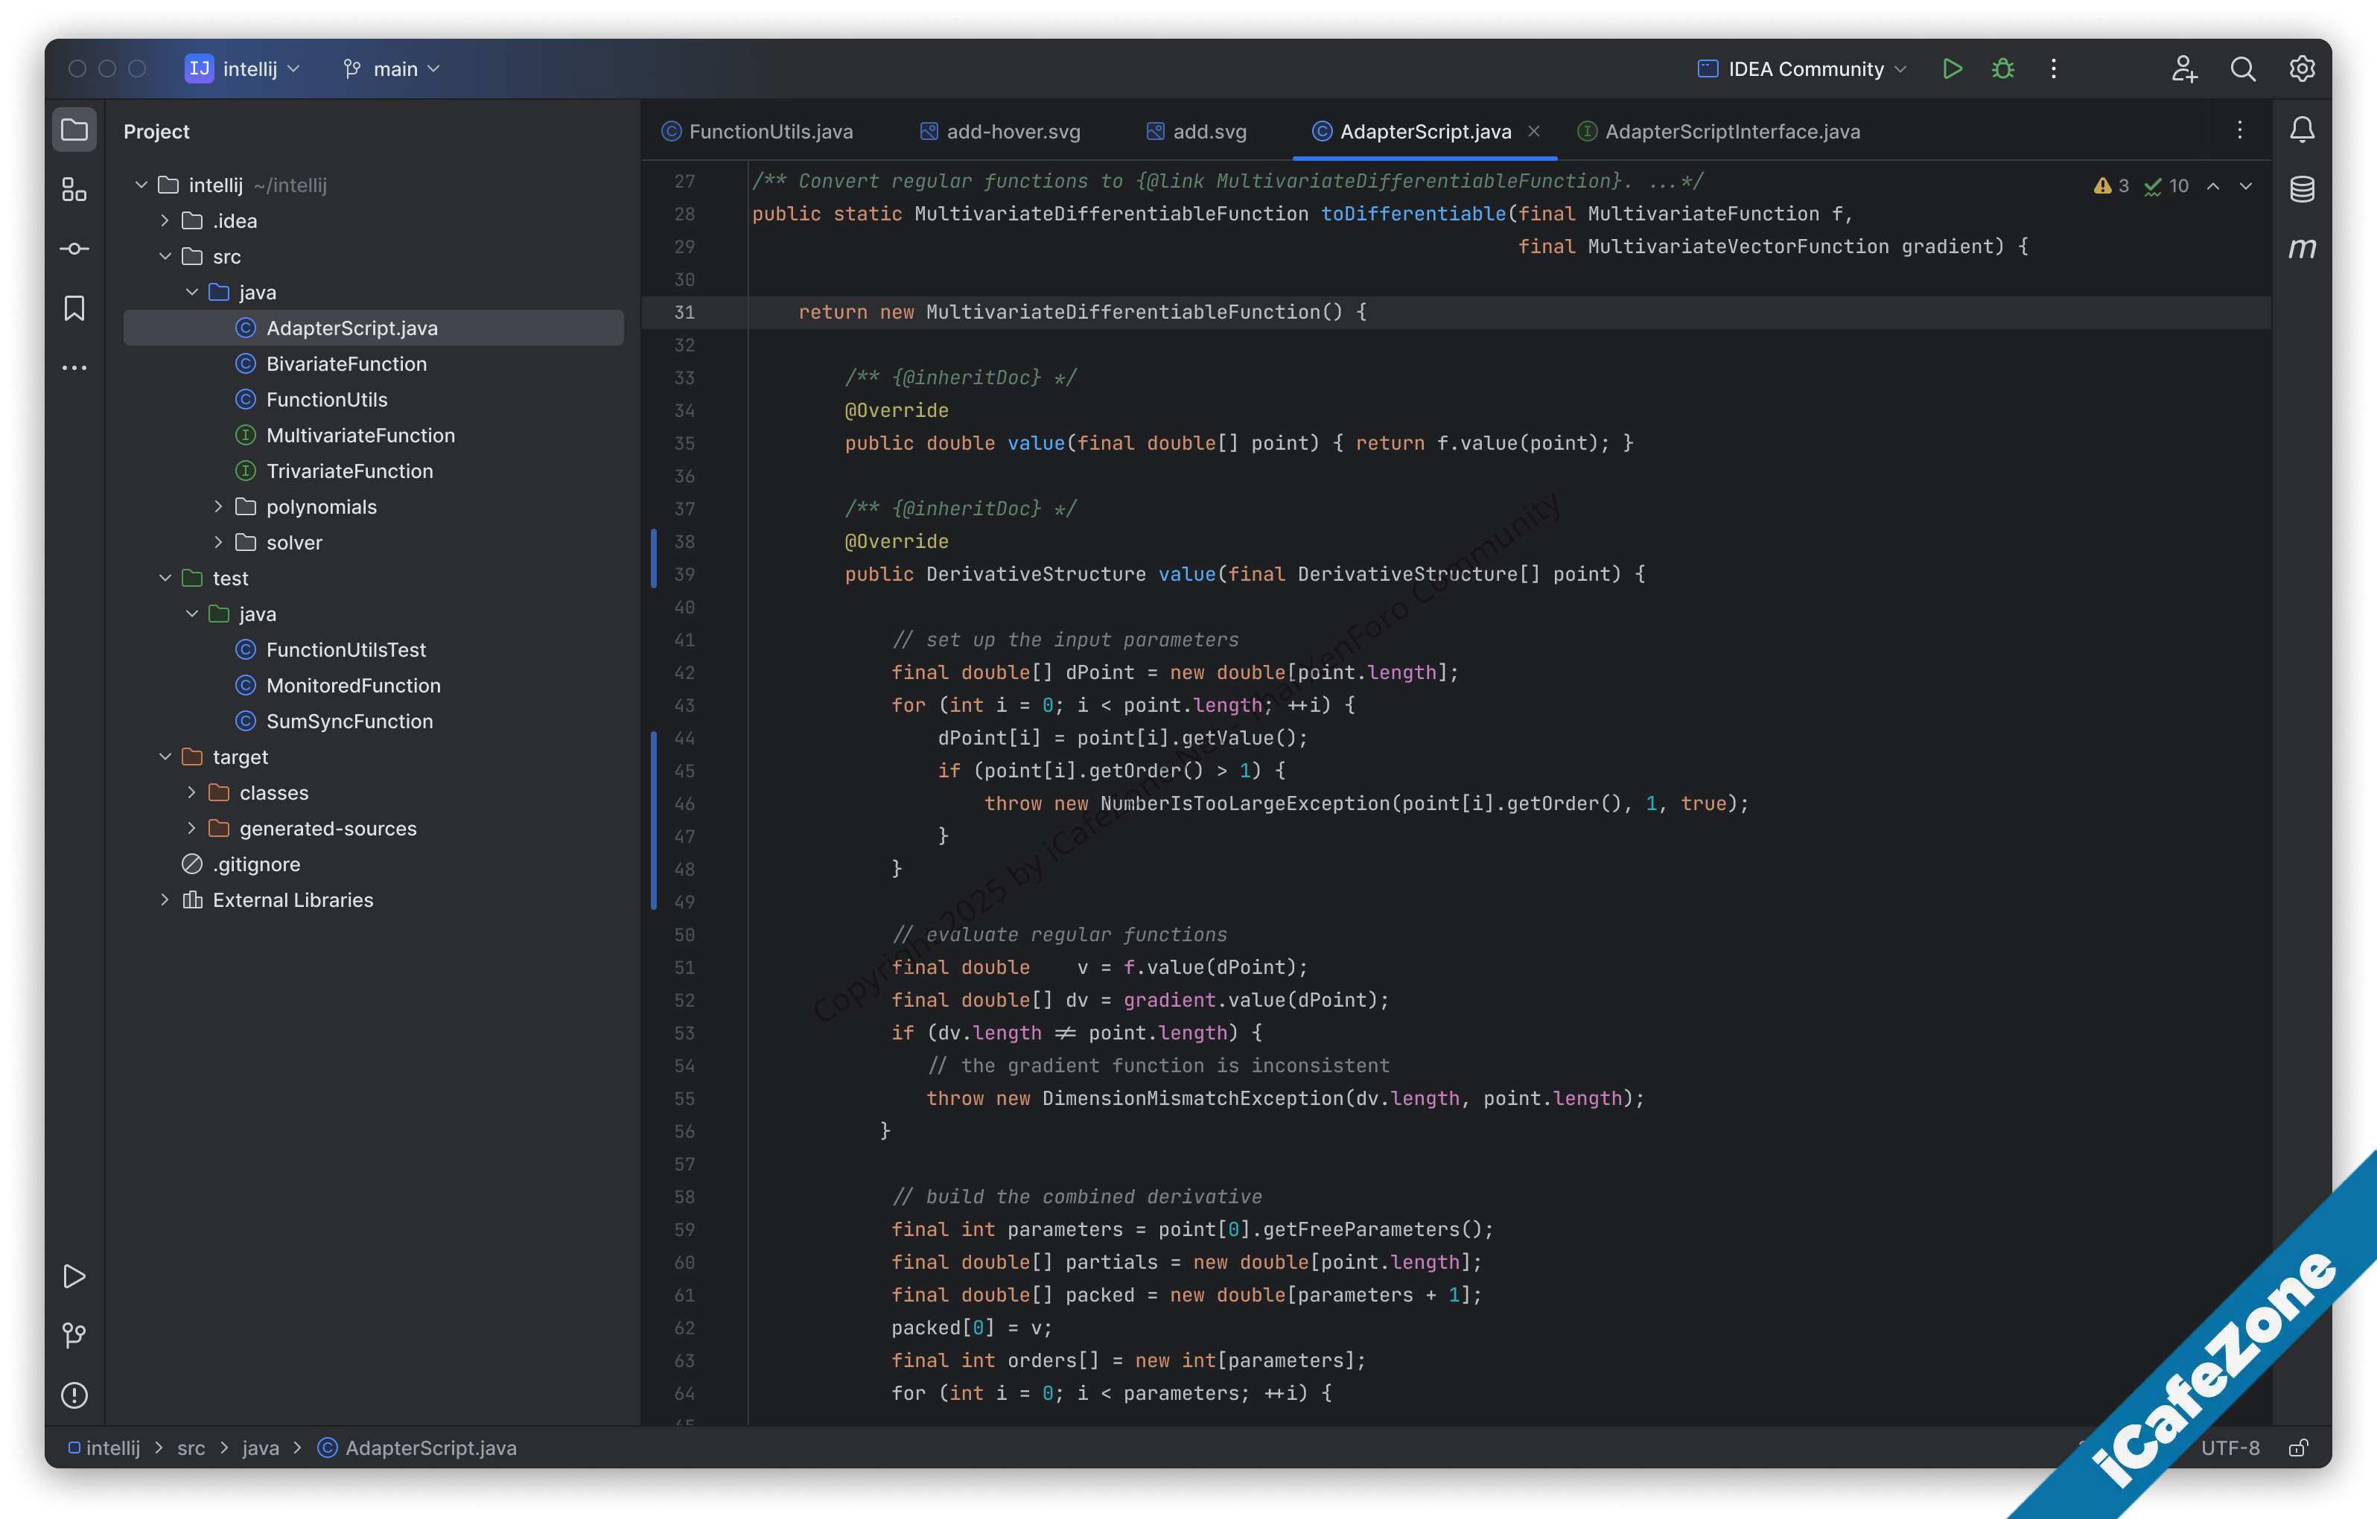Open Notifications bell panel
The width and height of the screenshot is (2377, 1519).
coord(2302,130)
